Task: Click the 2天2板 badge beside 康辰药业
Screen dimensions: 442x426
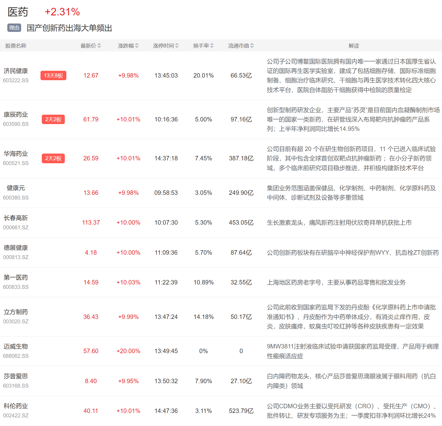Action: click(53, 119)
